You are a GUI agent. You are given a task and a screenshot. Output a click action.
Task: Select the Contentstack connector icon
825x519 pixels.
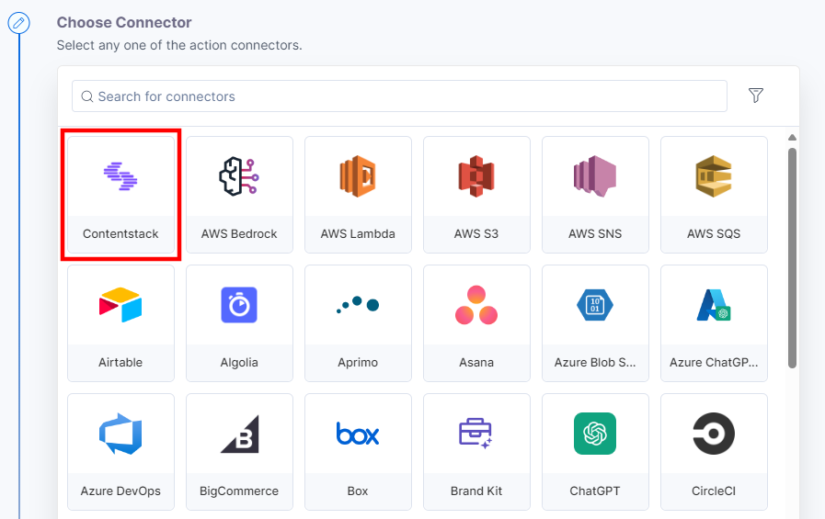click(x=120, y=176)
